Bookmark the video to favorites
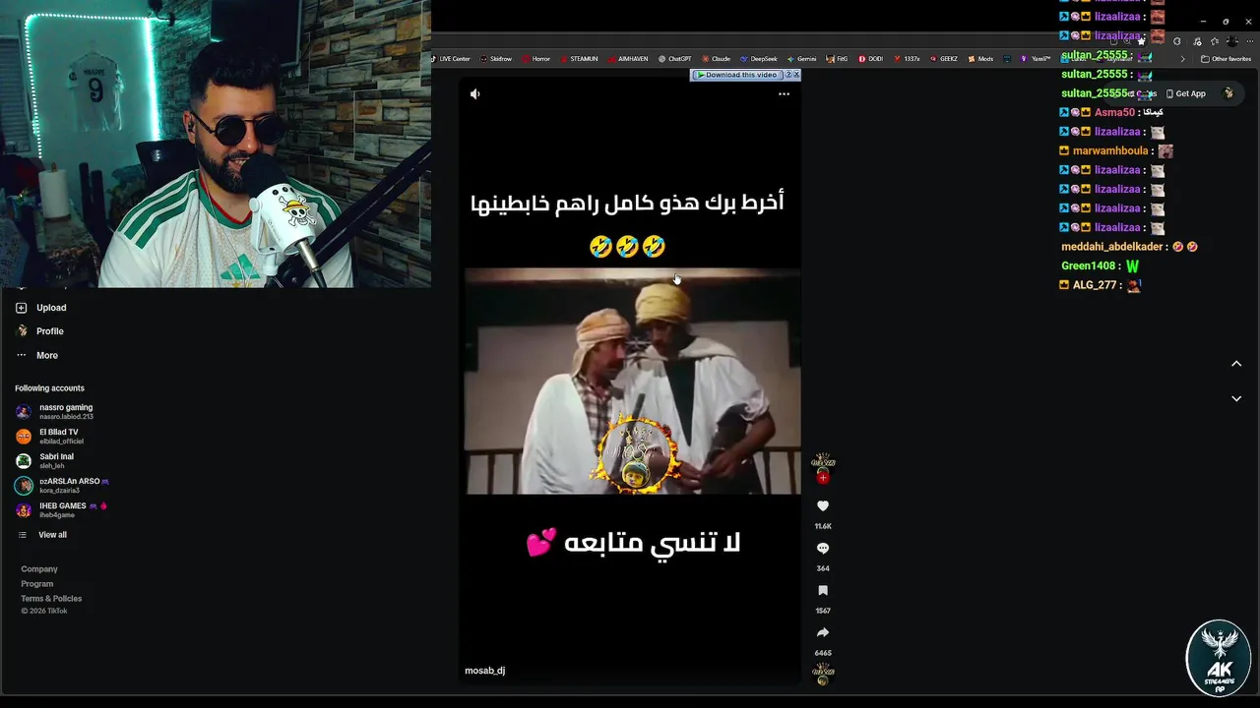Viewport: 1260px width, 708px height. 823,590
